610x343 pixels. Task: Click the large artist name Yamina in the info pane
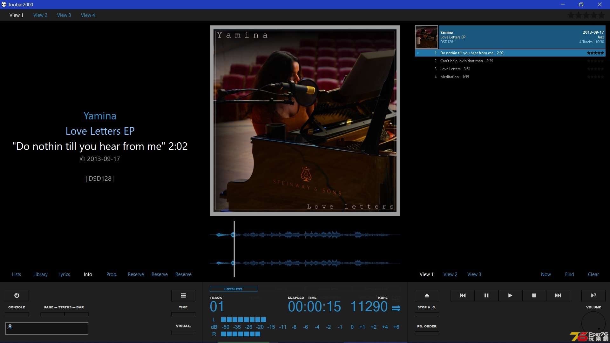100,116
